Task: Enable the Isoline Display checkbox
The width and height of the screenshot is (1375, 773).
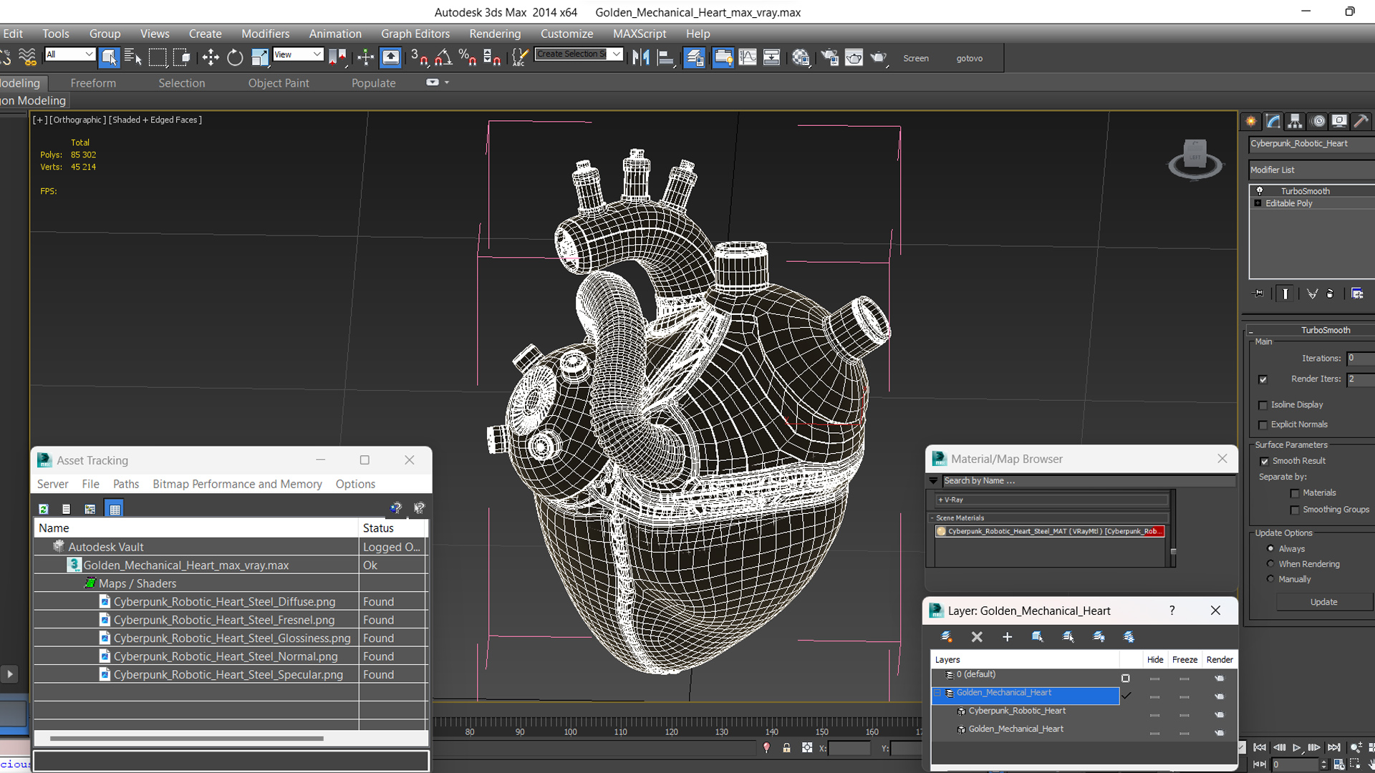Action: coord(1263,405)
